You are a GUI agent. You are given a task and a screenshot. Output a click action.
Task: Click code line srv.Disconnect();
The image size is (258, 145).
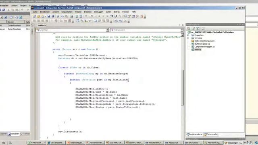[x=70, y=132]
